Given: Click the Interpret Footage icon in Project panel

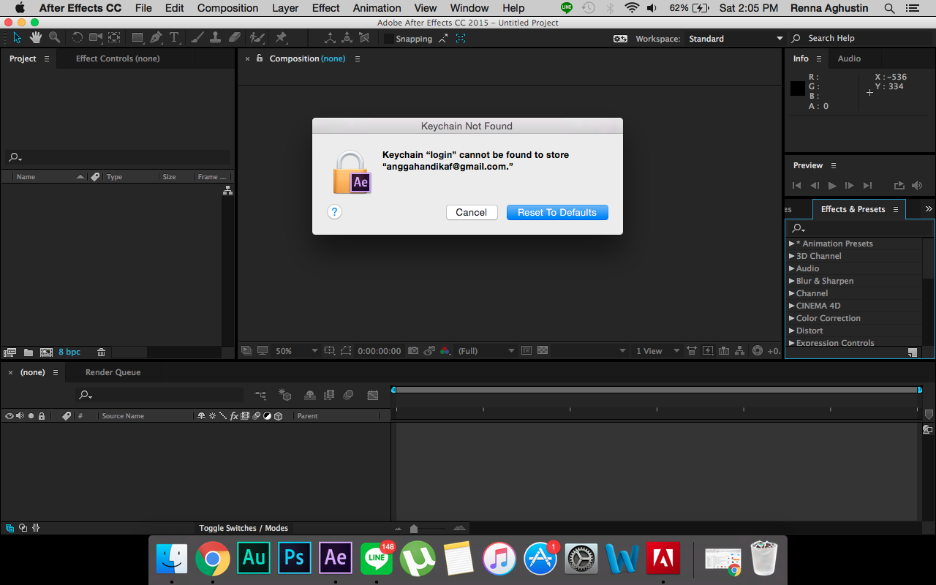Looking at the screenshot, I should click(x=10, y=352).
